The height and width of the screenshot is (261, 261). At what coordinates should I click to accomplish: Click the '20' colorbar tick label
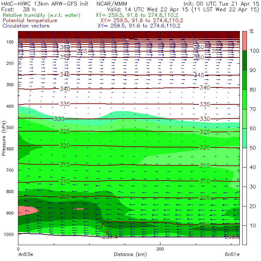(253, 206)
